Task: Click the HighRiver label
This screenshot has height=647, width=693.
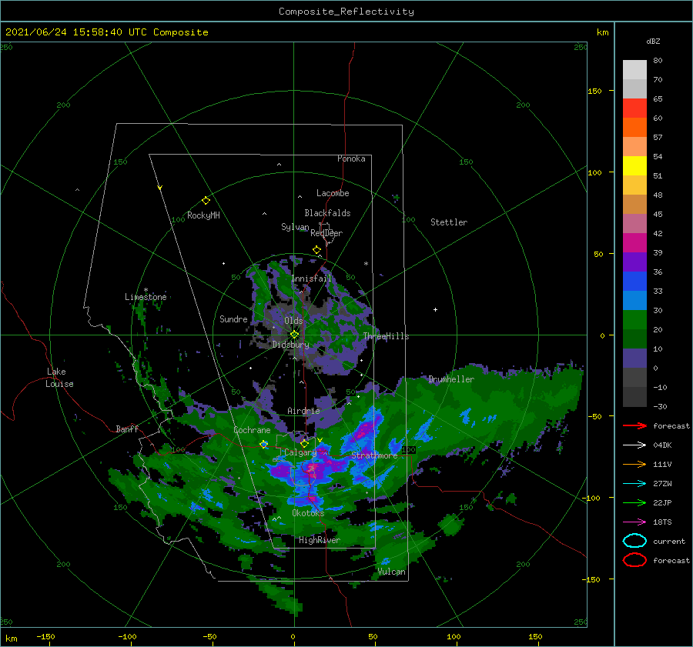Action: pos(320,540)
